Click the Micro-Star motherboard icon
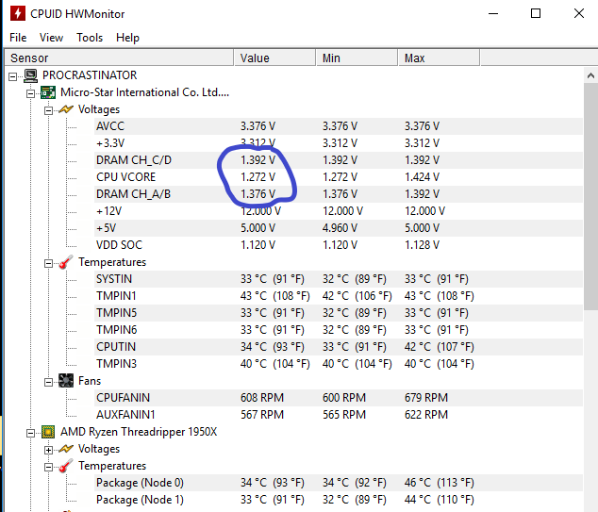This screenshot has width=598, height=512. point(48,92)
